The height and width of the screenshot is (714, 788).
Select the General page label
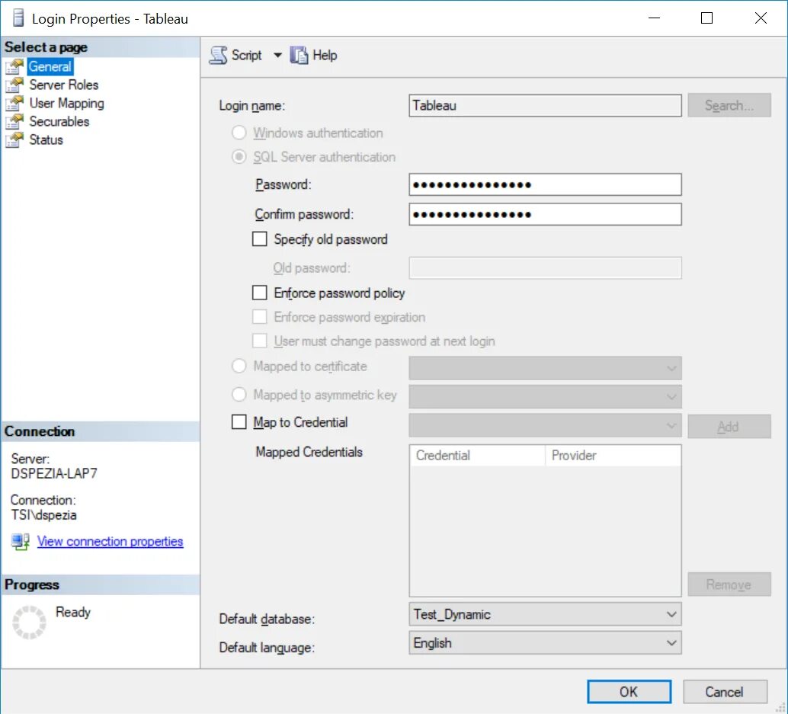pyautogui.click(x=50, y=66)
